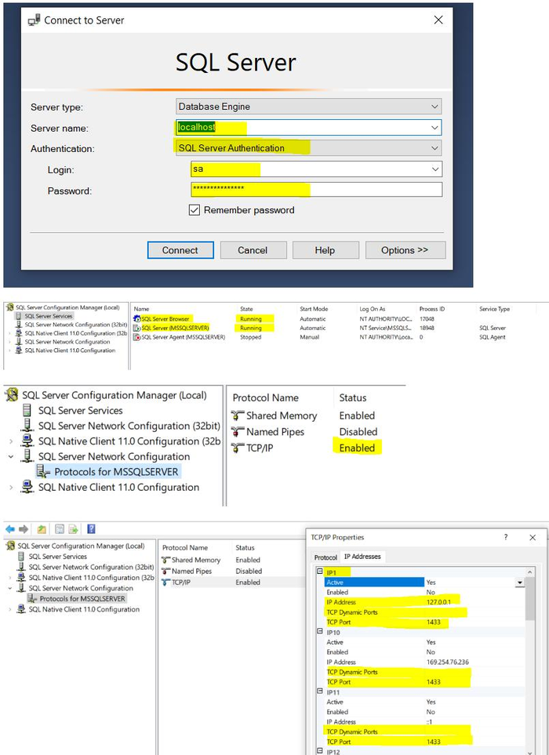Switch to the Protocol tab in TCP/IP Properties

tap(325, 557)
